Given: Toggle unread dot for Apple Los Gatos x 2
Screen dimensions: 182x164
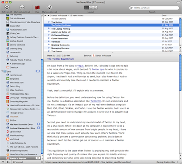Looking at the screenshot, I should 49,32.
